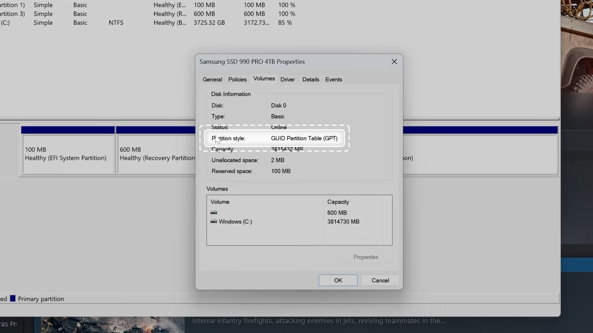Select the 100 MB EFI System Partition block
Viewport: 593px width, 333px height.
click(68, 154)
